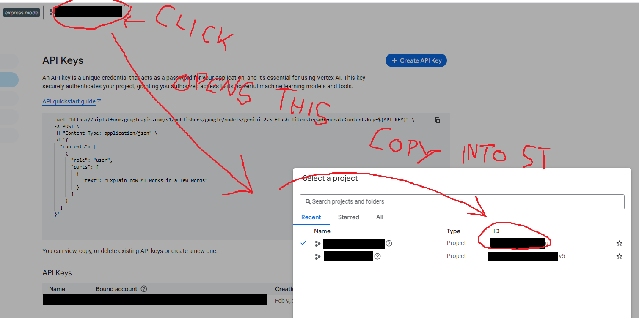Click the Name column header in the project dialog
The image size is (639, 318).
coord(322,231)
